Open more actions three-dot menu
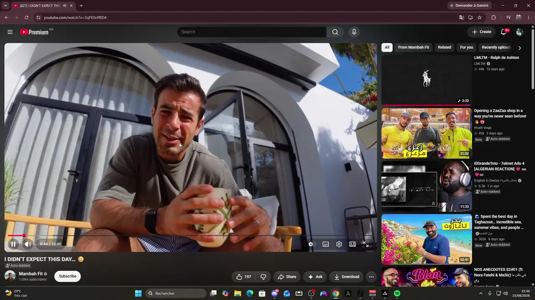Screen dimensions: 535x300 371,277
